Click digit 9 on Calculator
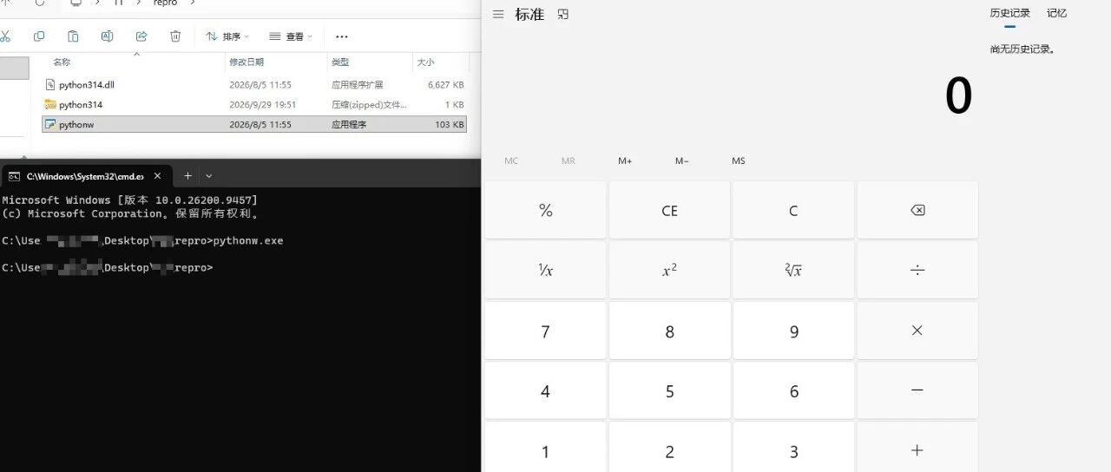The height and width of the screenshot is (472, 1111). pyautogui.click(x=793, y=331)
